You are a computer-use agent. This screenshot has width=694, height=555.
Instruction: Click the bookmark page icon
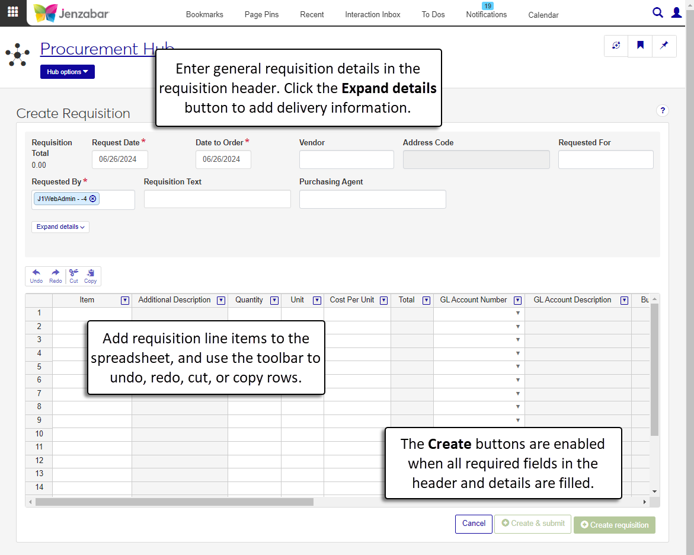tap(640, 46)
